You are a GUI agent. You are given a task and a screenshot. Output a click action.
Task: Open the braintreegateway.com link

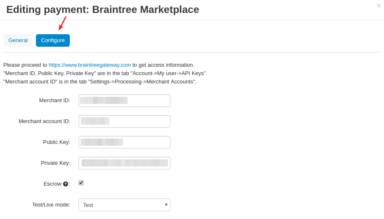tap(90, 65)
